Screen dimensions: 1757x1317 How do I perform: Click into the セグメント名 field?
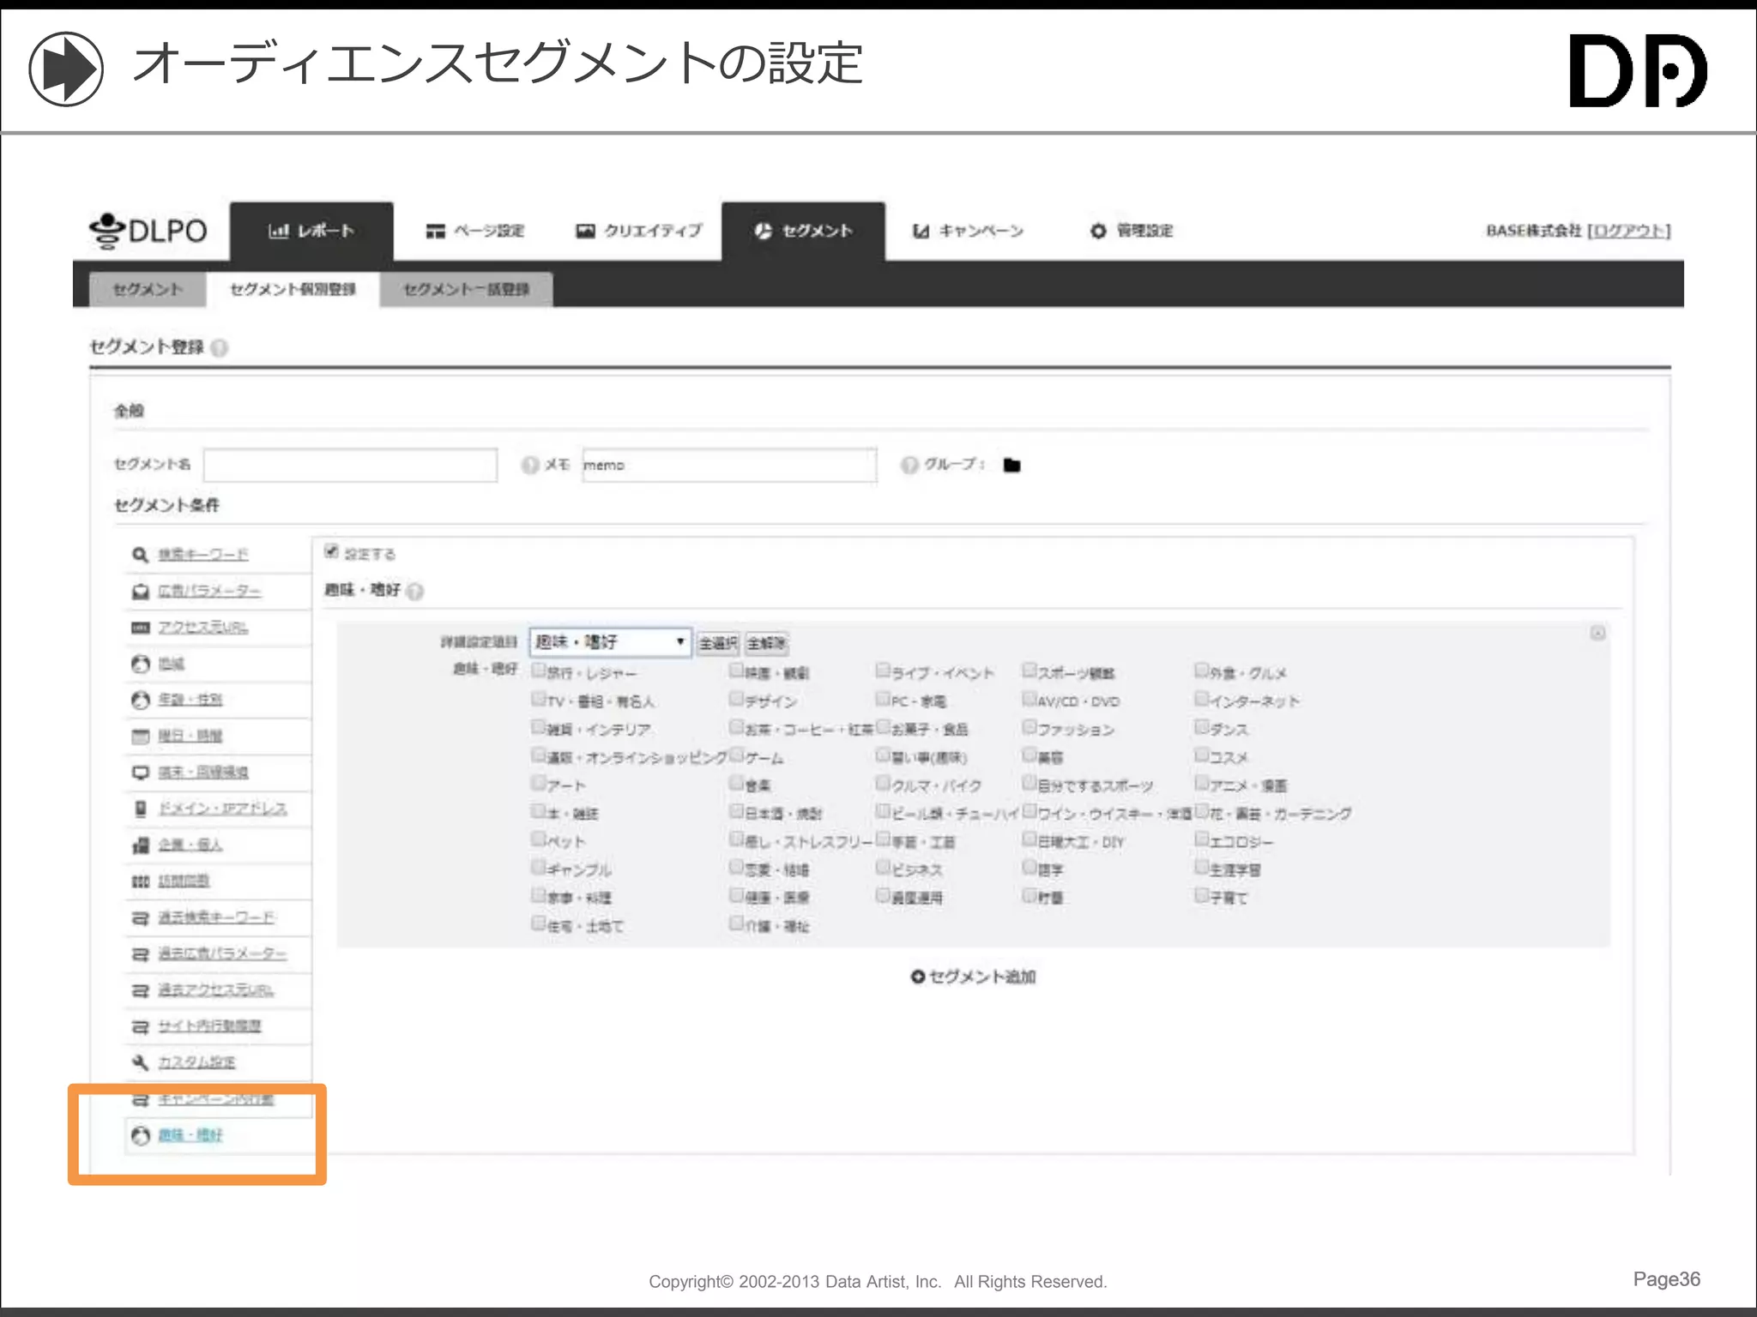350,465
